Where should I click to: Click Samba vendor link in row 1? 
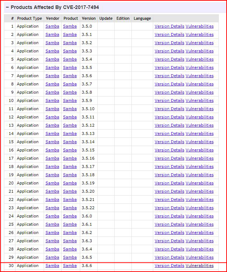pyautogui.click(x=52, y=26)
